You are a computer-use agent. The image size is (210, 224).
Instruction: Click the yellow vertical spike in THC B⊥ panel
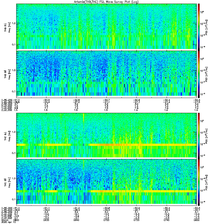click(83, 122)
